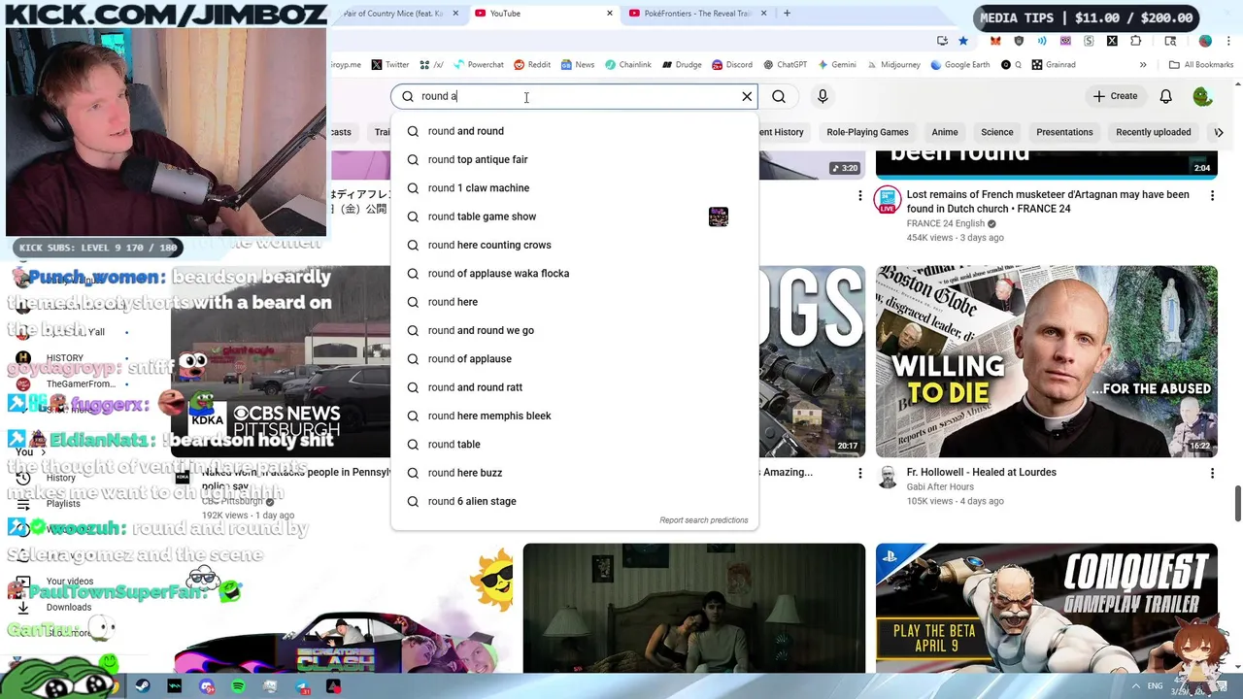Open the Twitter bookmark

(x=389, y=65)
